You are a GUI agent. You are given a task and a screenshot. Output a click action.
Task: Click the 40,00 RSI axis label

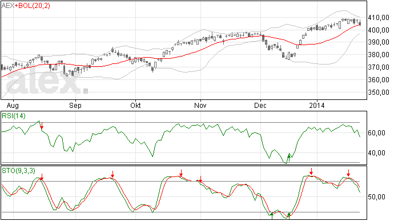point(376,153)
